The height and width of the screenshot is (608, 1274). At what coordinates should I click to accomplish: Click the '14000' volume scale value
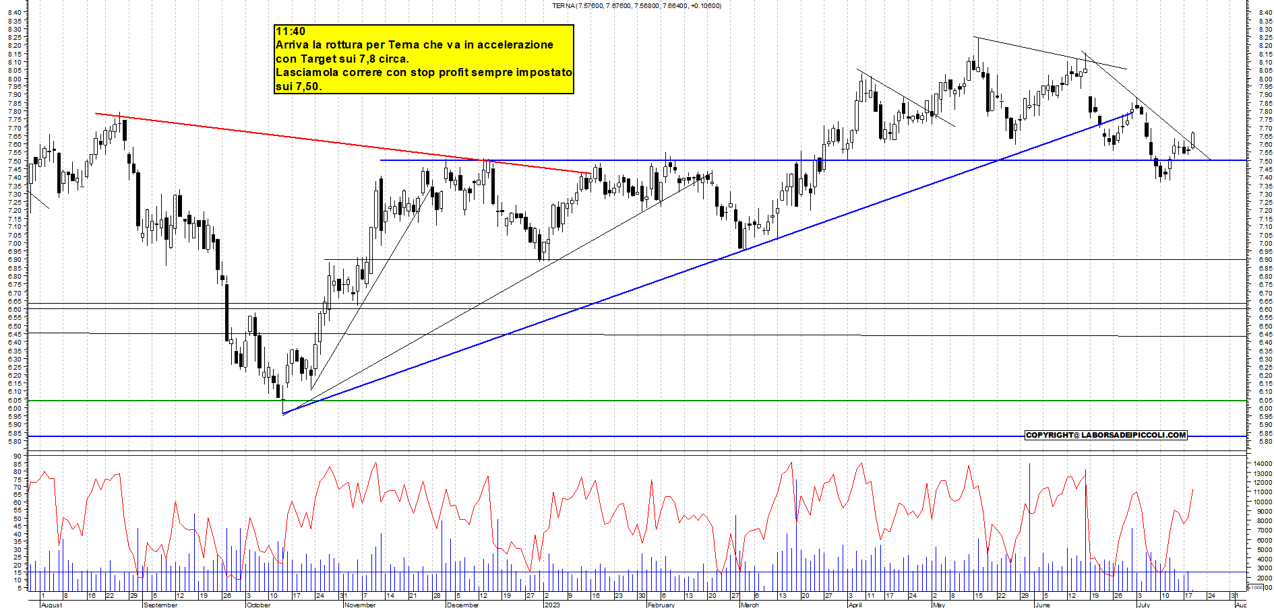[x=1262, y=463]
